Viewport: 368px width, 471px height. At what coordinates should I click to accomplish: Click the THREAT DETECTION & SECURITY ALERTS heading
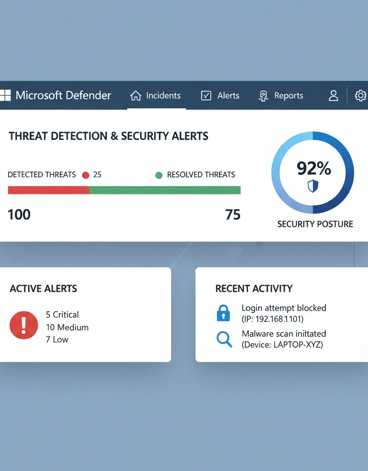[109, 136]
